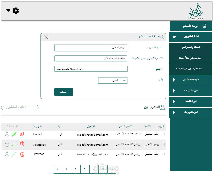Image resolution: width=213 pixels, height=179 pixels.
Task: Expand the dropdown arrow beside the gear
Action: 8,11
